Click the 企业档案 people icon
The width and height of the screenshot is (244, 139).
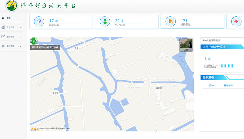click(3, 27)
